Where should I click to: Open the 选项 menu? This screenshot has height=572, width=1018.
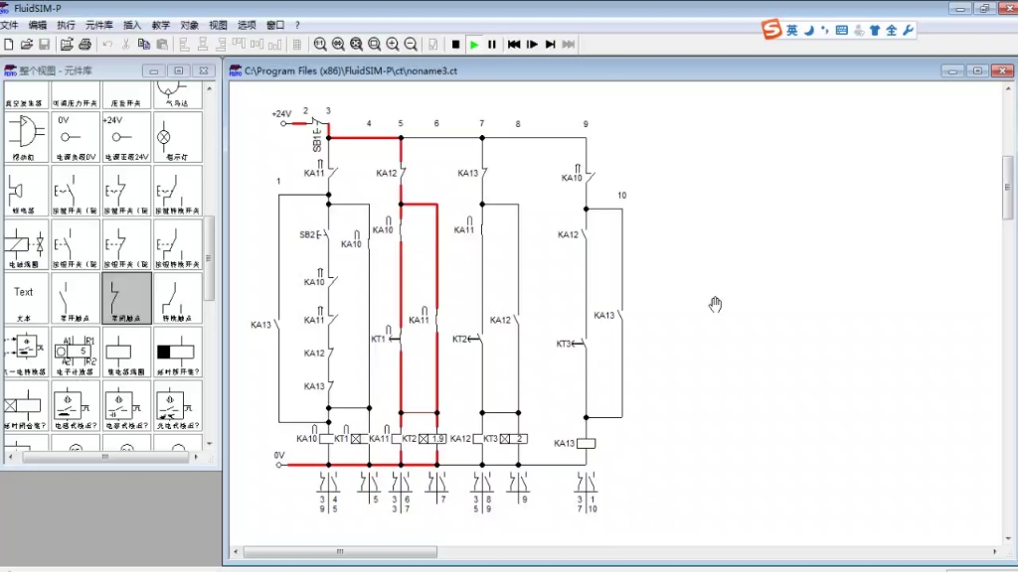click(x=247, y=25)
